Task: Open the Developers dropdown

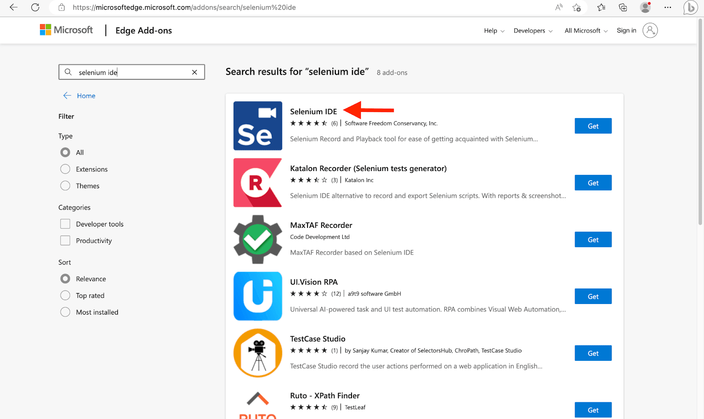Action: coord(532,30)
